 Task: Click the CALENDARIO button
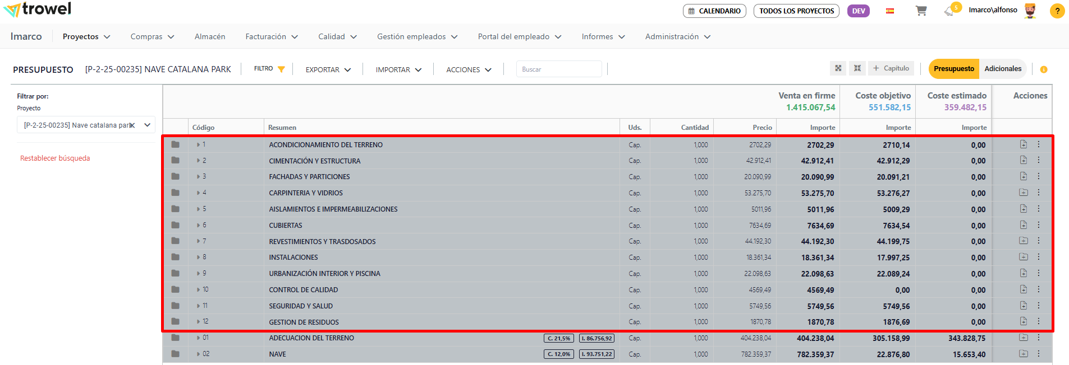coord(714,11)
